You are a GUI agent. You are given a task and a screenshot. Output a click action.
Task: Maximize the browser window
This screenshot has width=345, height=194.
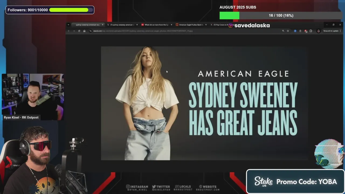click(x=333, y=25)
